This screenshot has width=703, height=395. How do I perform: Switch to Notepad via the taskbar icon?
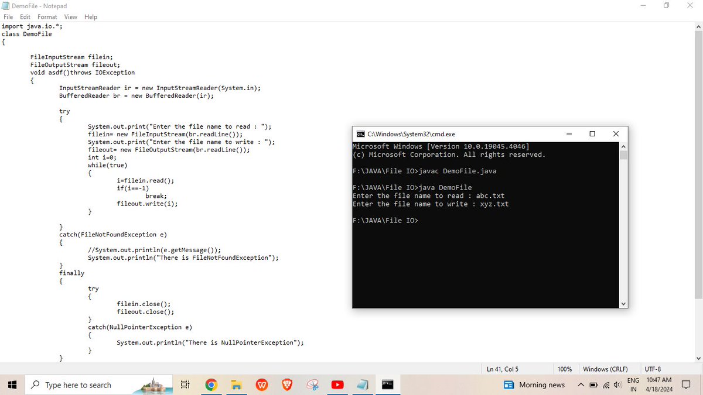[x=363, y=384]
